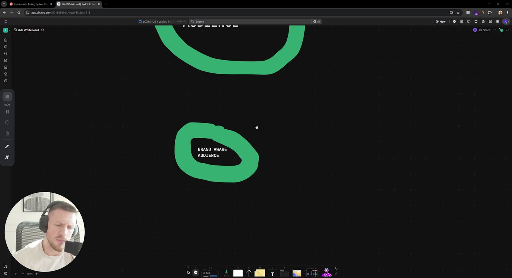The width and height of the screenshot is (512, 278).
Task: Bookmark this page with the star
Action: (x=458, y=12)
